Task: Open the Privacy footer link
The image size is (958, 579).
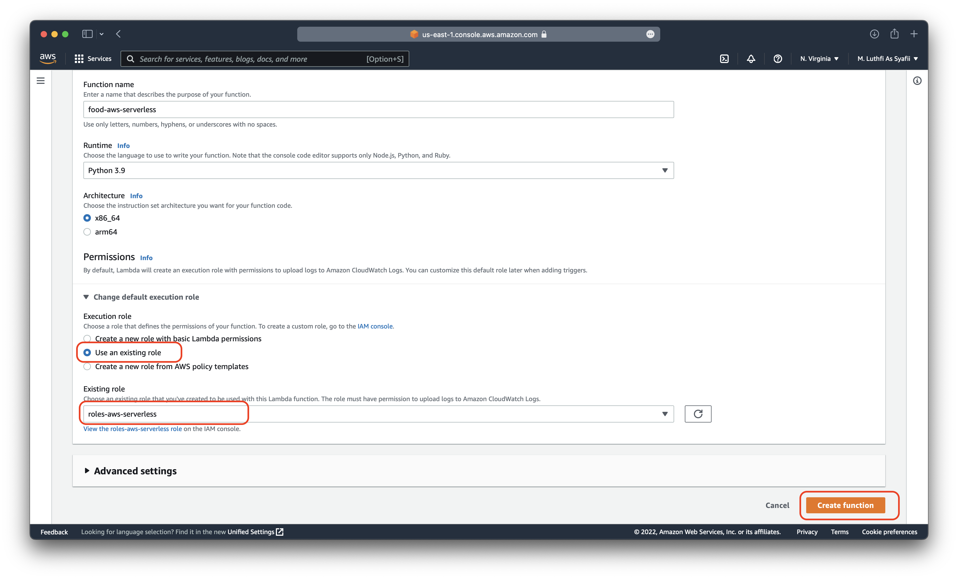Action: point(807,531)
